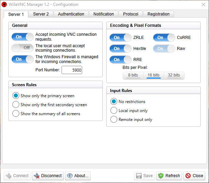Click the Bits per Pixel label

pos(135,68)
